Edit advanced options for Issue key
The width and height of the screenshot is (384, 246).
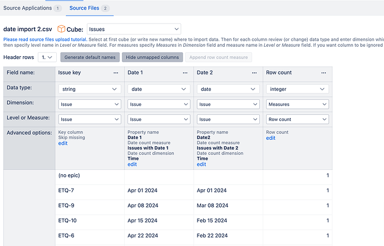click(63, 144)
